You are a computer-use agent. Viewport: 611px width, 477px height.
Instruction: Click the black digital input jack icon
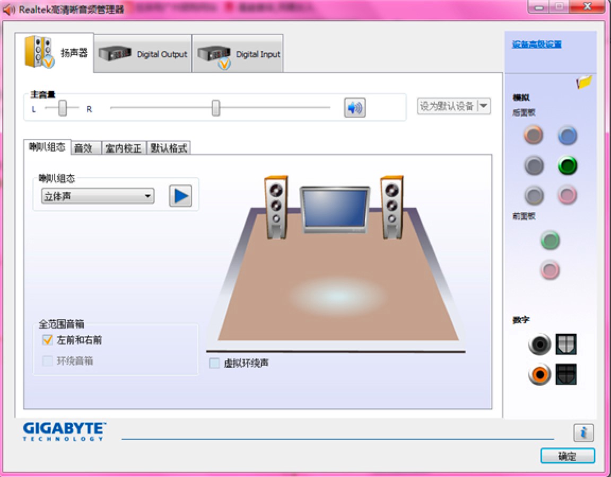[x=539, y=344]
